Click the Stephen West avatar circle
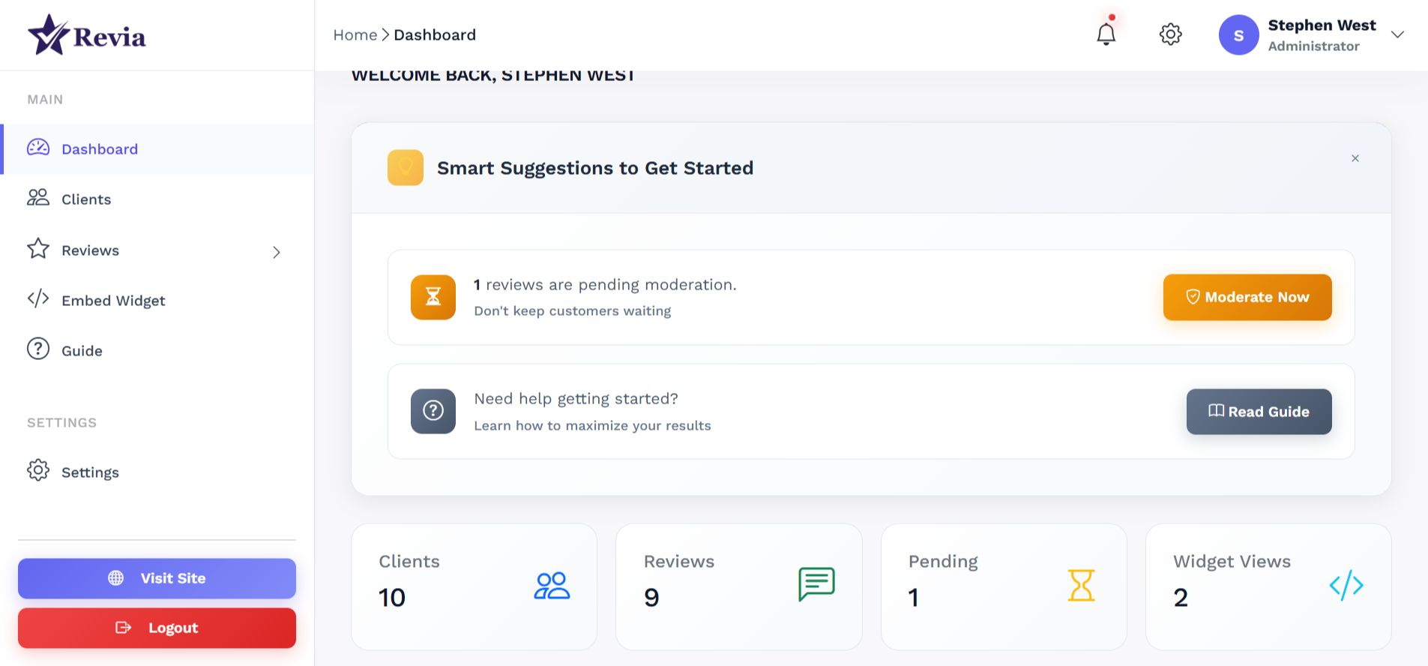Image resolution: width=1428 pixels, height=666 pixels. [x=1238, y=35]
